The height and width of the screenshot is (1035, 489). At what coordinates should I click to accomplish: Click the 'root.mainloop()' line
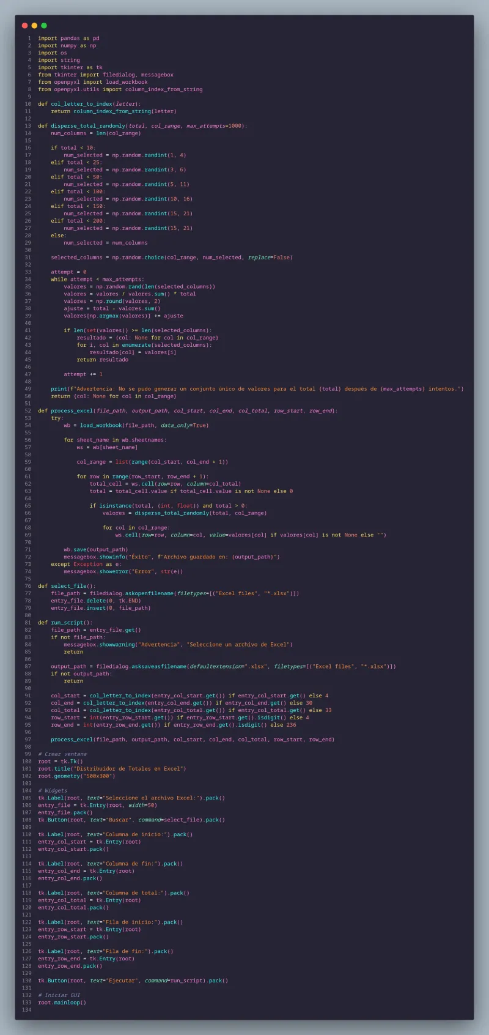tap(62, 1003)
